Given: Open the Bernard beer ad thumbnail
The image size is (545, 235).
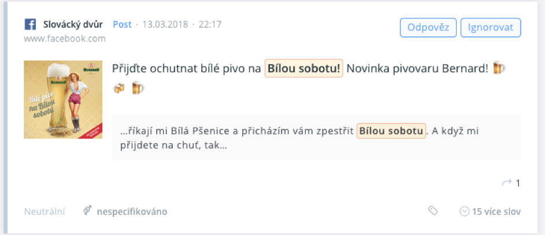Looking at the screenshot, I should click(x=55, y=99).
